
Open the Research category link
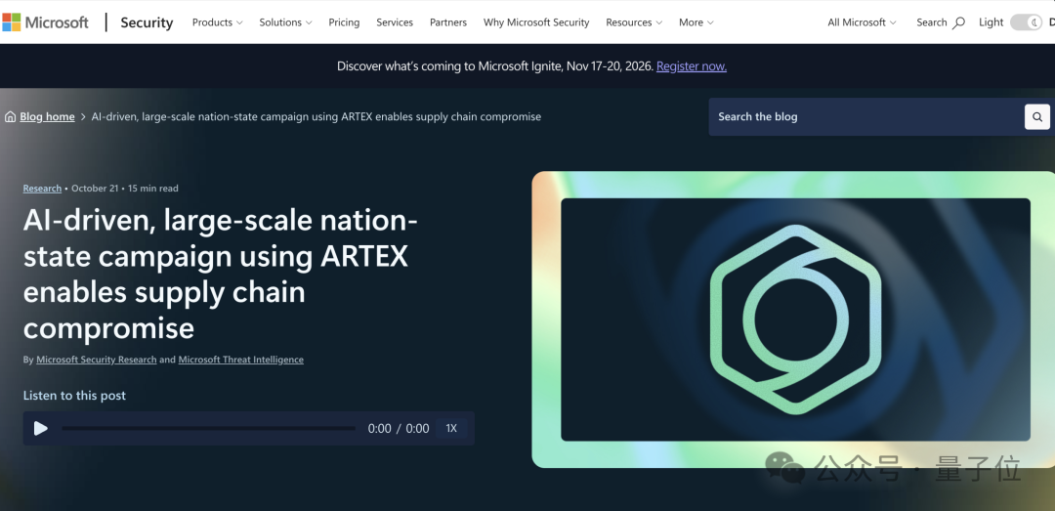pyautogui.click(x=42, y=189)
